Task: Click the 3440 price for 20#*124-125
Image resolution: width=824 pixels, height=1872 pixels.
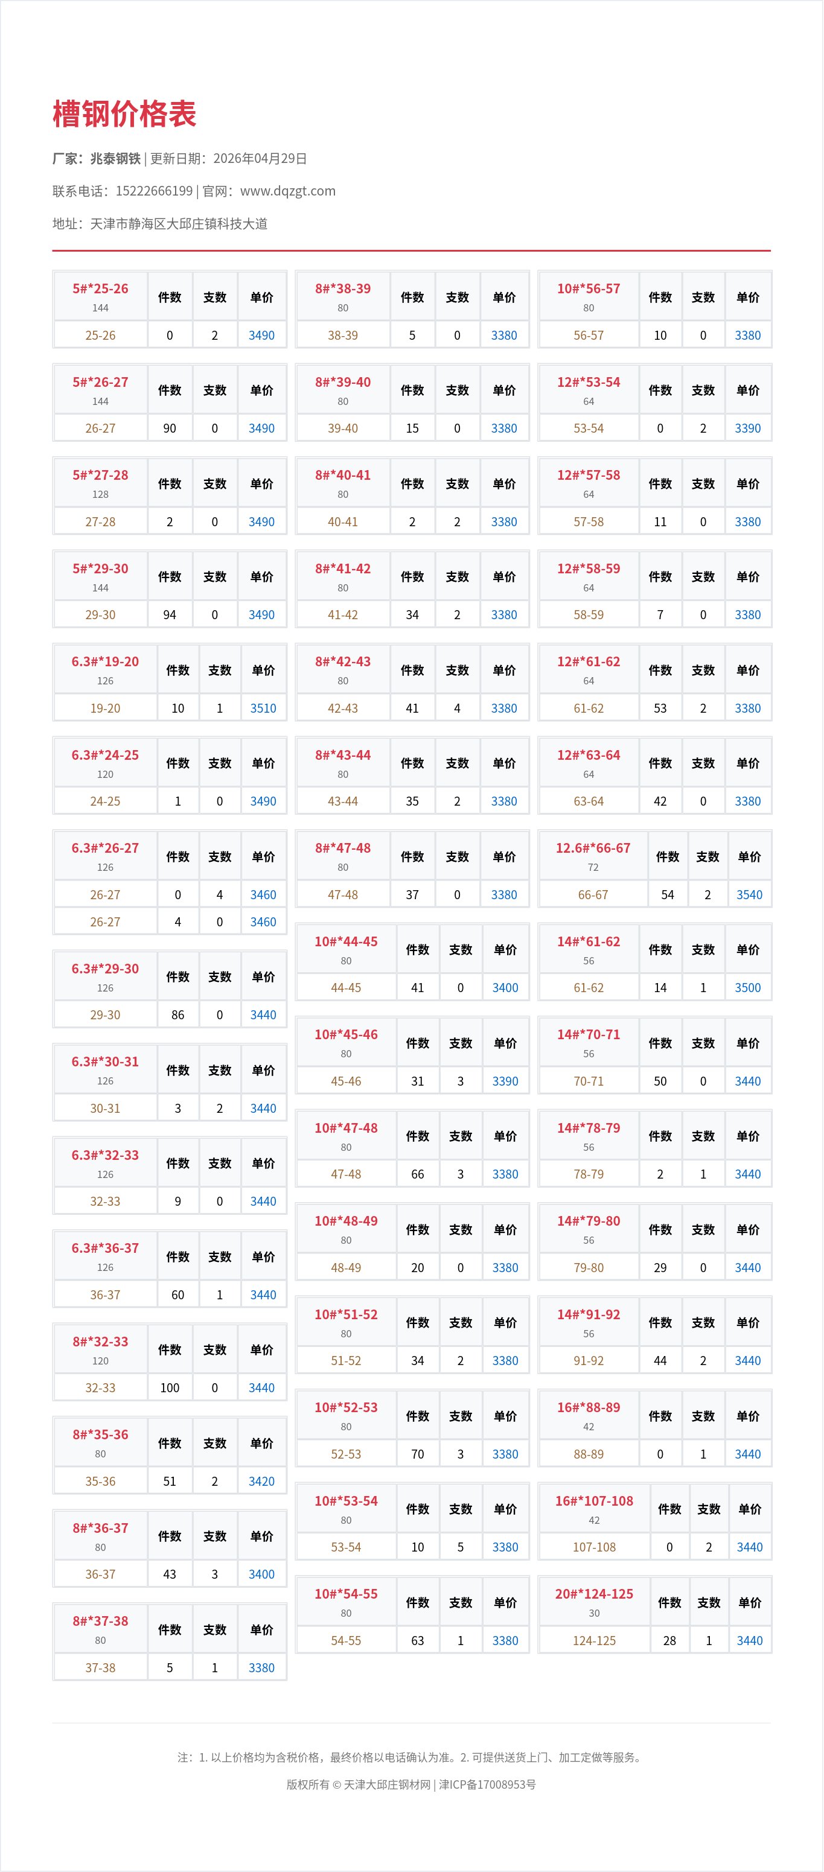Action: point(749,1640)
